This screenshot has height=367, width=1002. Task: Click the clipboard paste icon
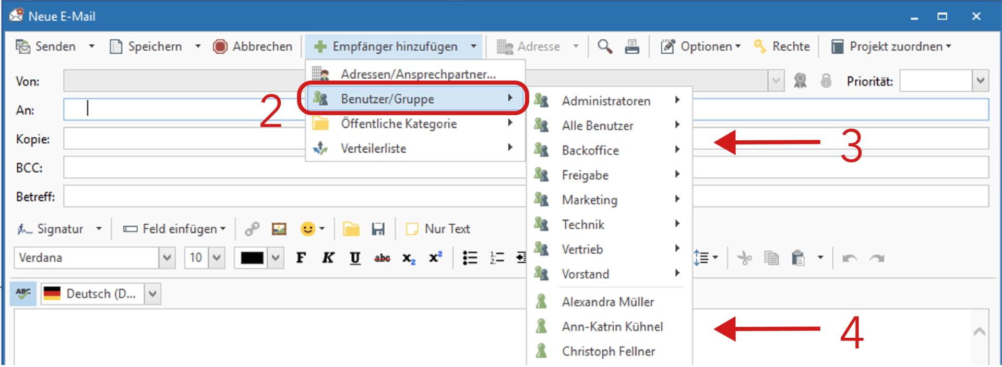798,258
